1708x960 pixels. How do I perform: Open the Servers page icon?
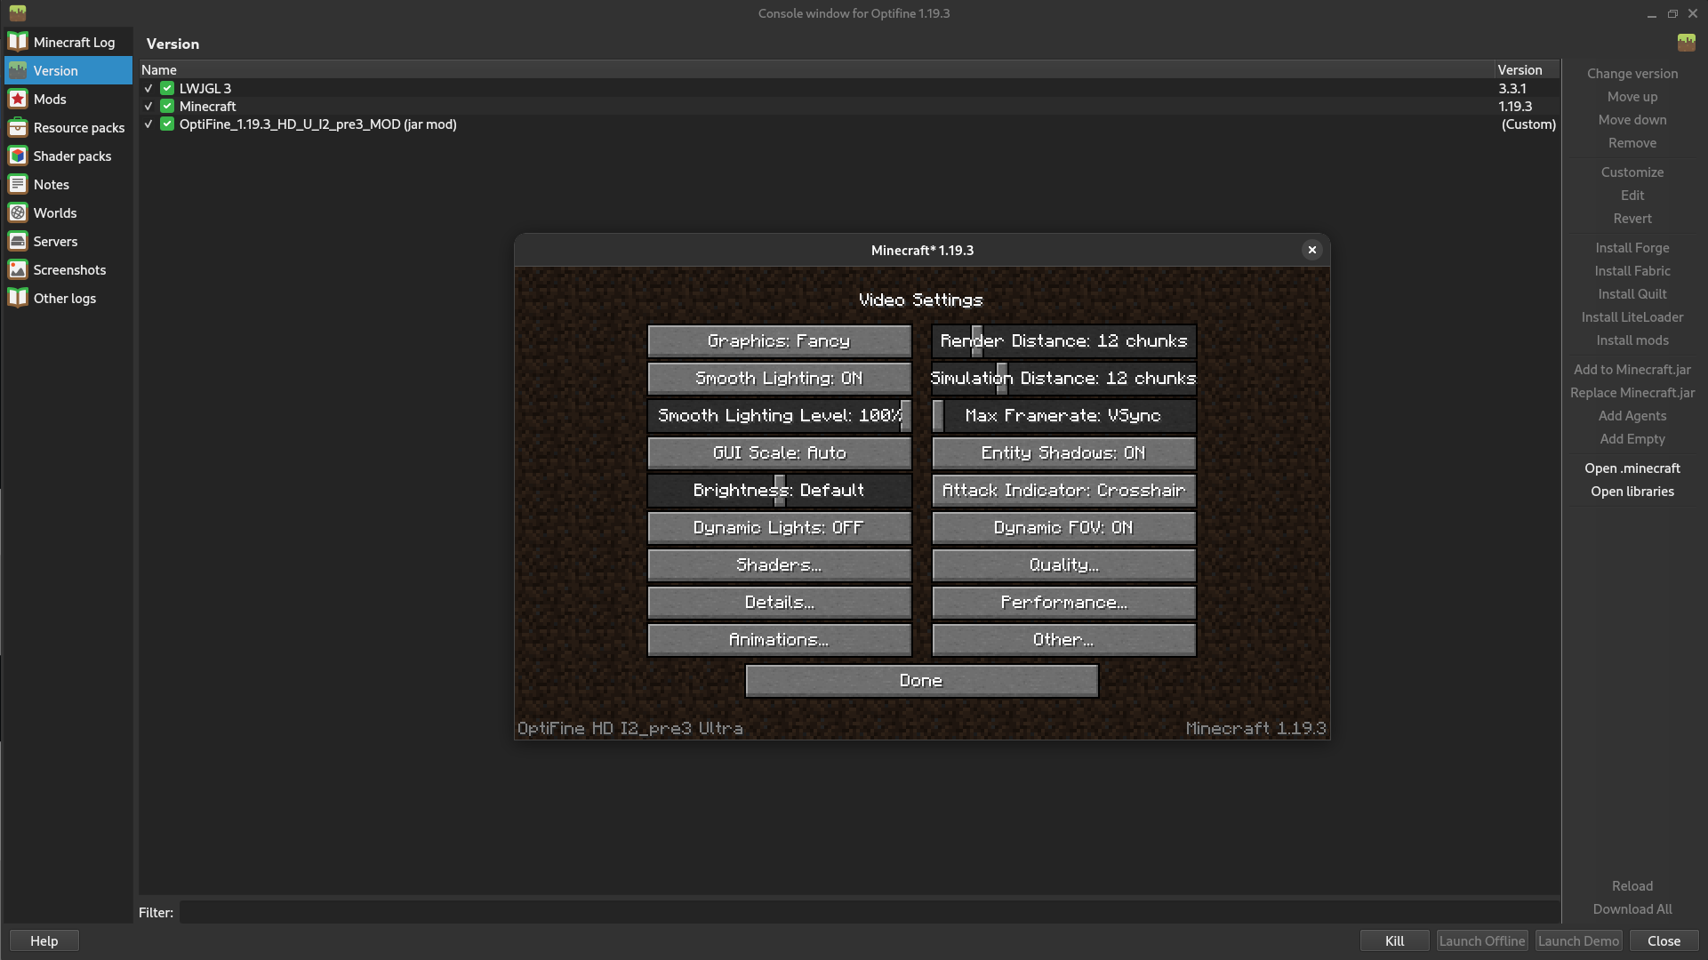pyautogui.click(x=18, y=241)
